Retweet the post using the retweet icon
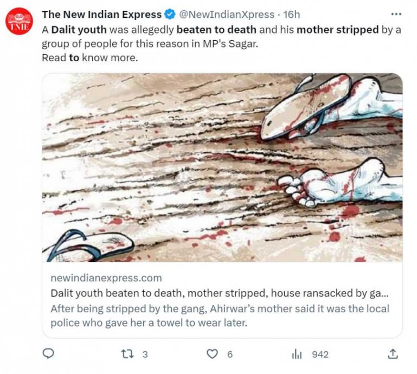This screenshot has width=417, height=374. click(126, 354)
